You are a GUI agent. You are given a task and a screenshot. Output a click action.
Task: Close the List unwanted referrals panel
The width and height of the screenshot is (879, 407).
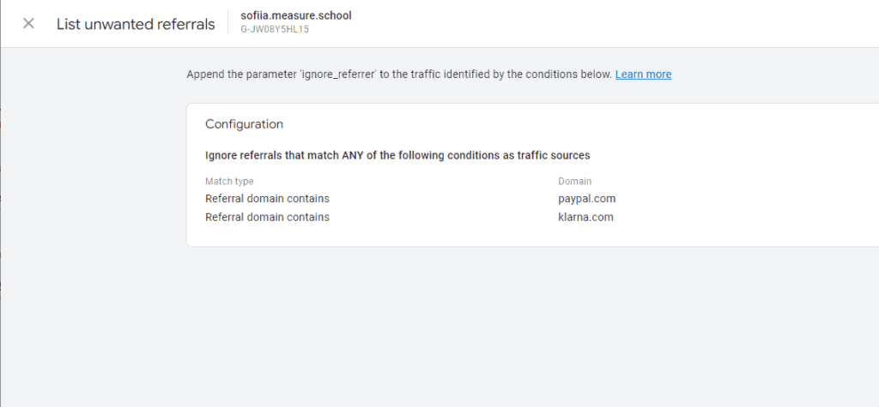28,24
